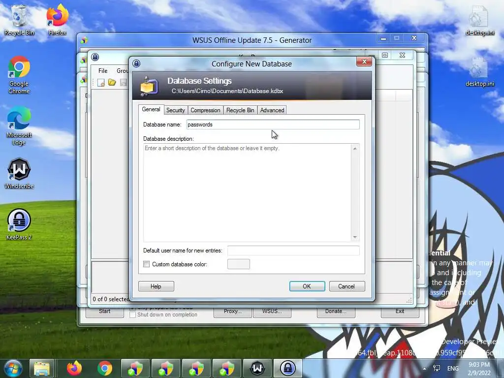Open the Microsoft Edge desktop shortcut
Screen dimensions: 504x378
coord(19,126)
